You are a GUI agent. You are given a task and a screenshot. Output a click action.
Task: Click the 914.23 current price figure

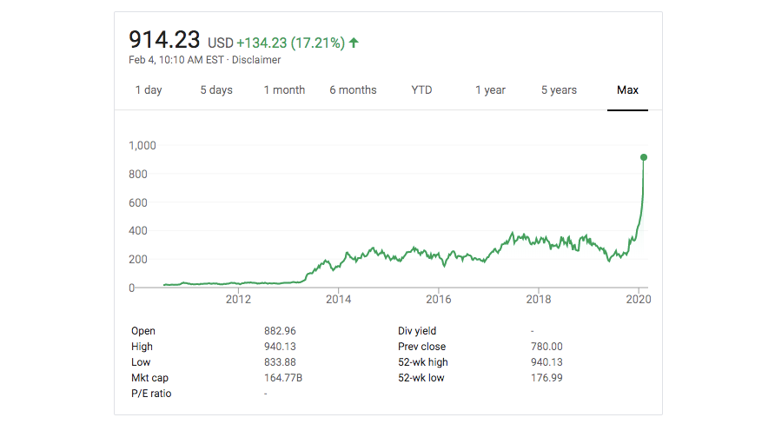(x=164, y=40)
